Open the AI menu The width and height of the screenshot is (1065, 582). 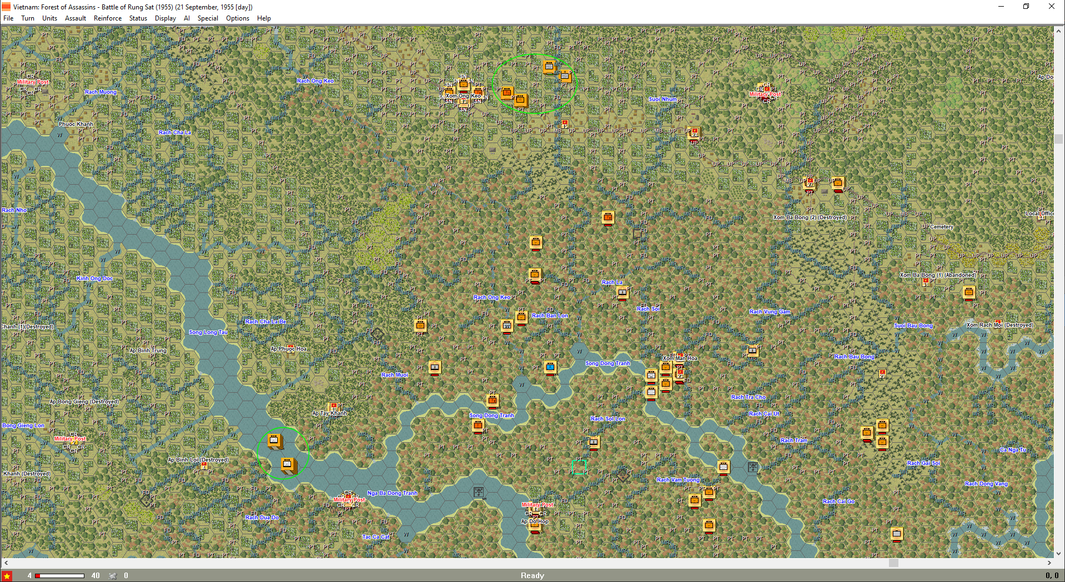(187, 18)
